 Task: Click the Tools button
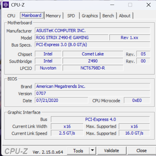(78, 151)
